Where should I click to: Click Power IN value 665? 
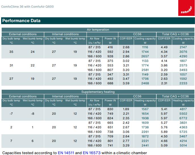coord(110,123)
